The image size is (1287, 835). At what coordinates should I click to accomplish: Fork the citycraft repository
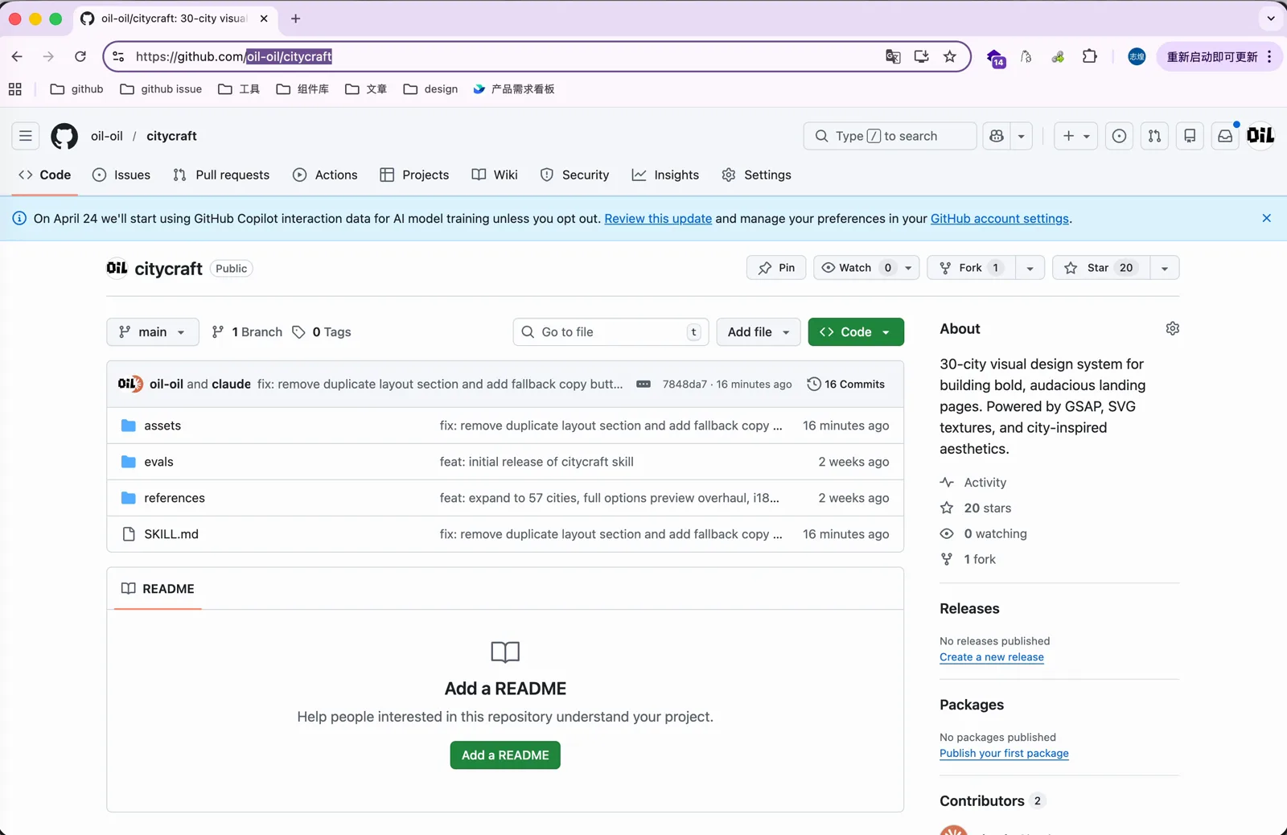971,268
